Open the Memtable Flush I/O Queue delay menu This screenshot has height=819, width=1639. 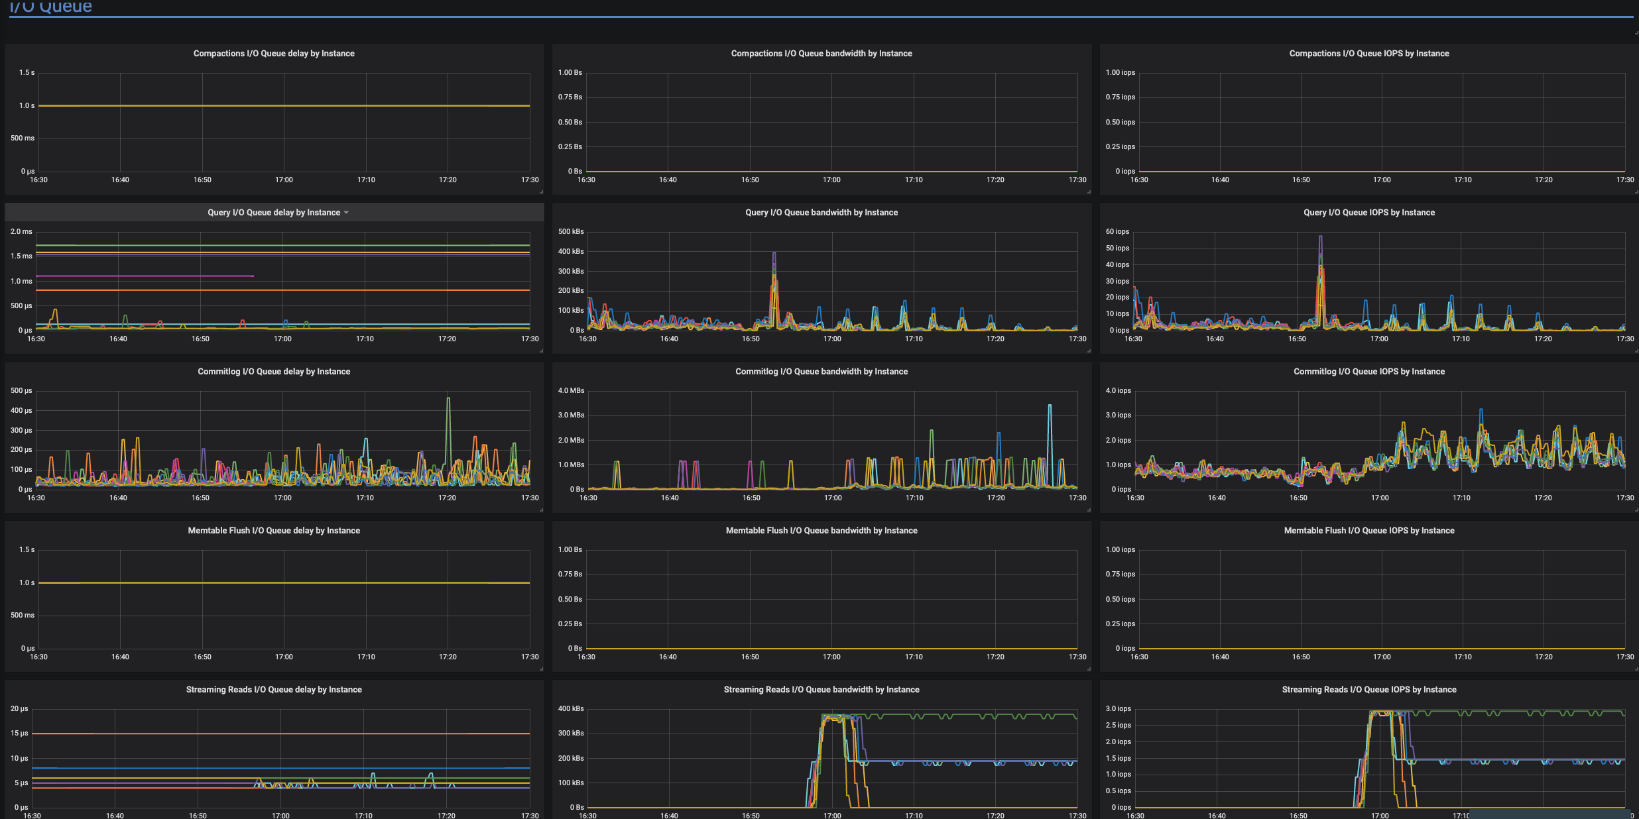274,530
